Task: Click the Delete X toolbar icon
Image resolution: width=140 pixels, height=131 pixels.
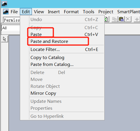Action: [x=128, y=19]
